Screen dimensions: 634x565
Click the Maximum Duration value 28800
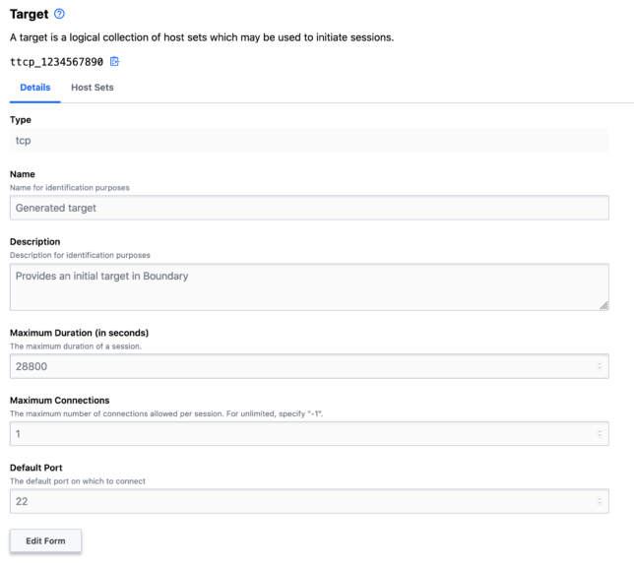[x=295, y=366]
